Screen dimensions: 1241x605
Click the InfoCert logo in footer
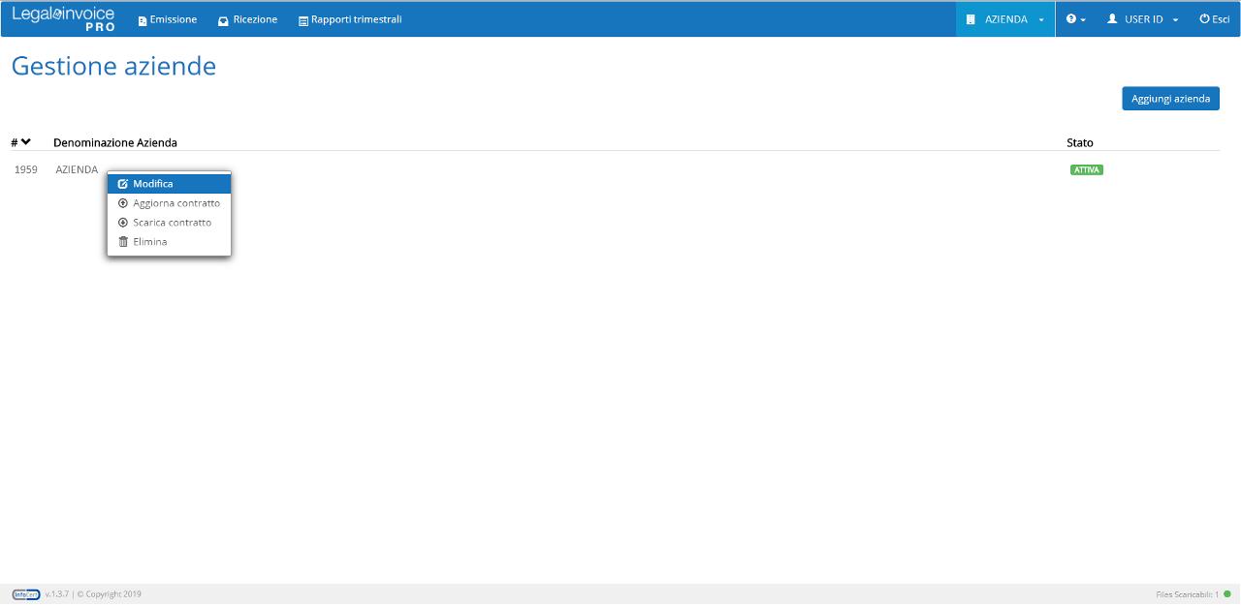(x=26, y=594)
